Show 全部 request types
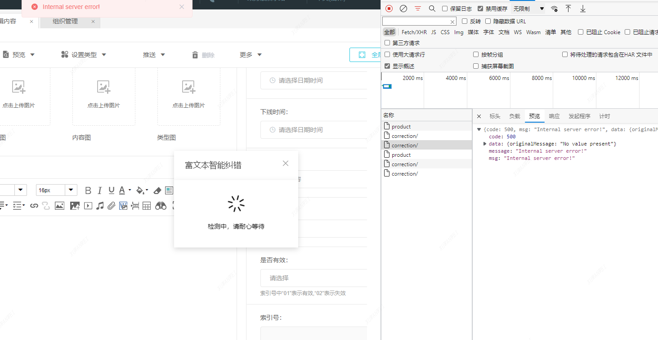658x340 pixels. (389, 32)
